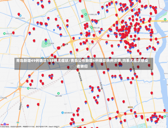This screenshot has width=168, height=128.
Task: Click the blue shopping icon above 九久中心 label
Action: [20, 16]
